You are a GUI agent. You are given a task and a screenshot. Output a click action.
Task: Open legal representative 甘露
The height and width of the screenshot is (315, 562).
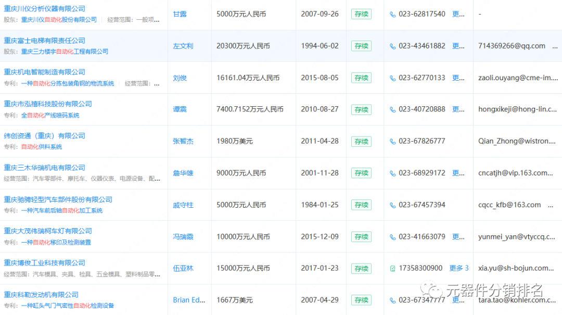click(x=180, y=14)
